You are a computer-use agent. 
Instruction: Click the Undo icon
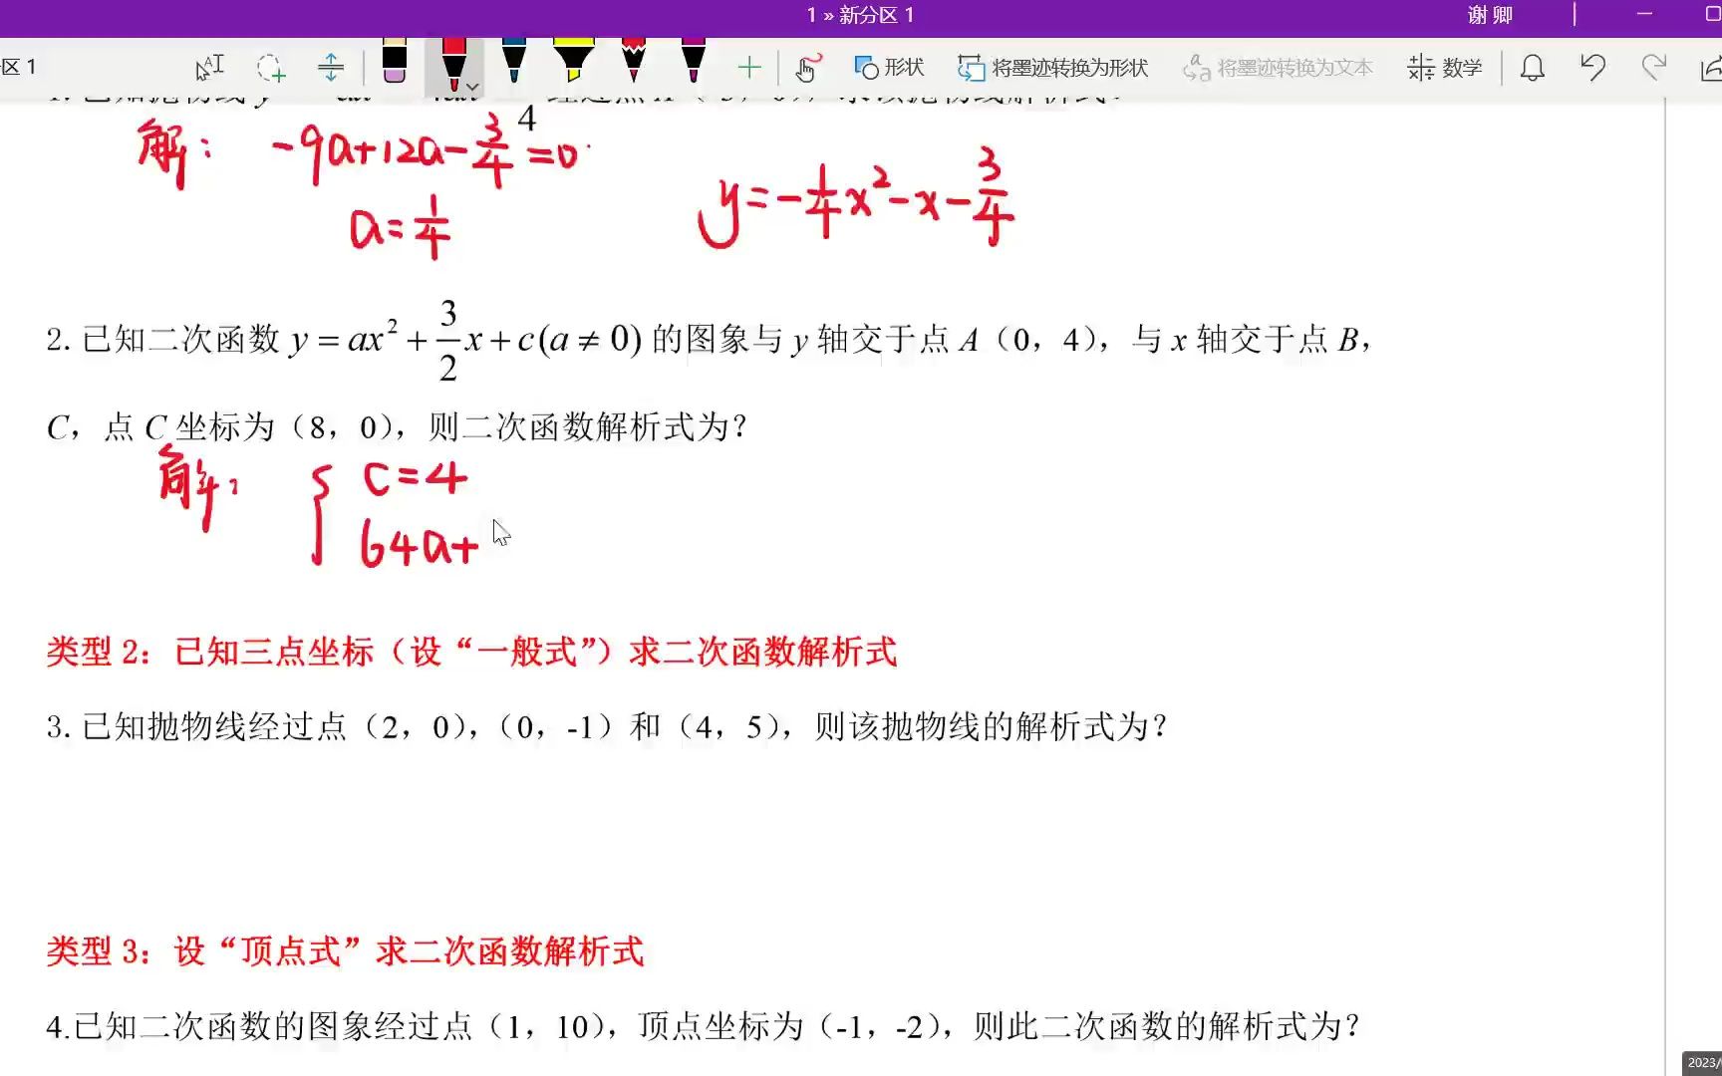click(x=1593, y=68)
